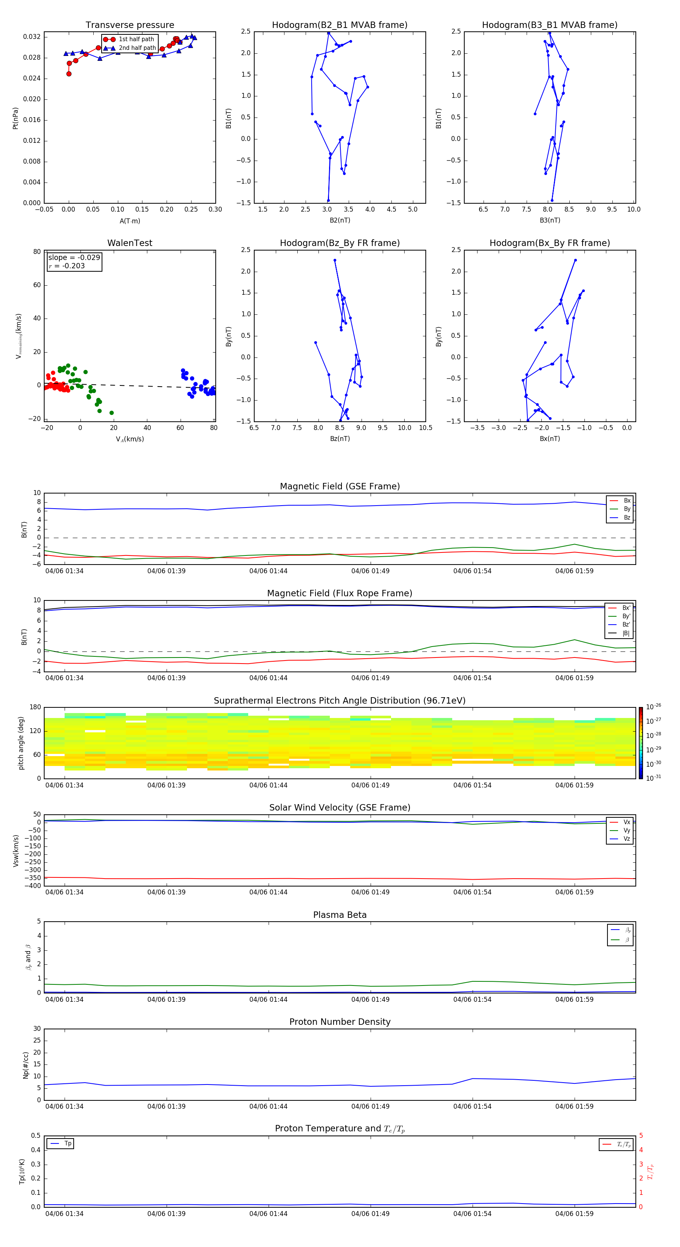Click the '0.032' tick on transverse pressure axis
Image resolution: width=680 pixels, height=1247 pixels.
pyautogui.click(x=32, y=37)
